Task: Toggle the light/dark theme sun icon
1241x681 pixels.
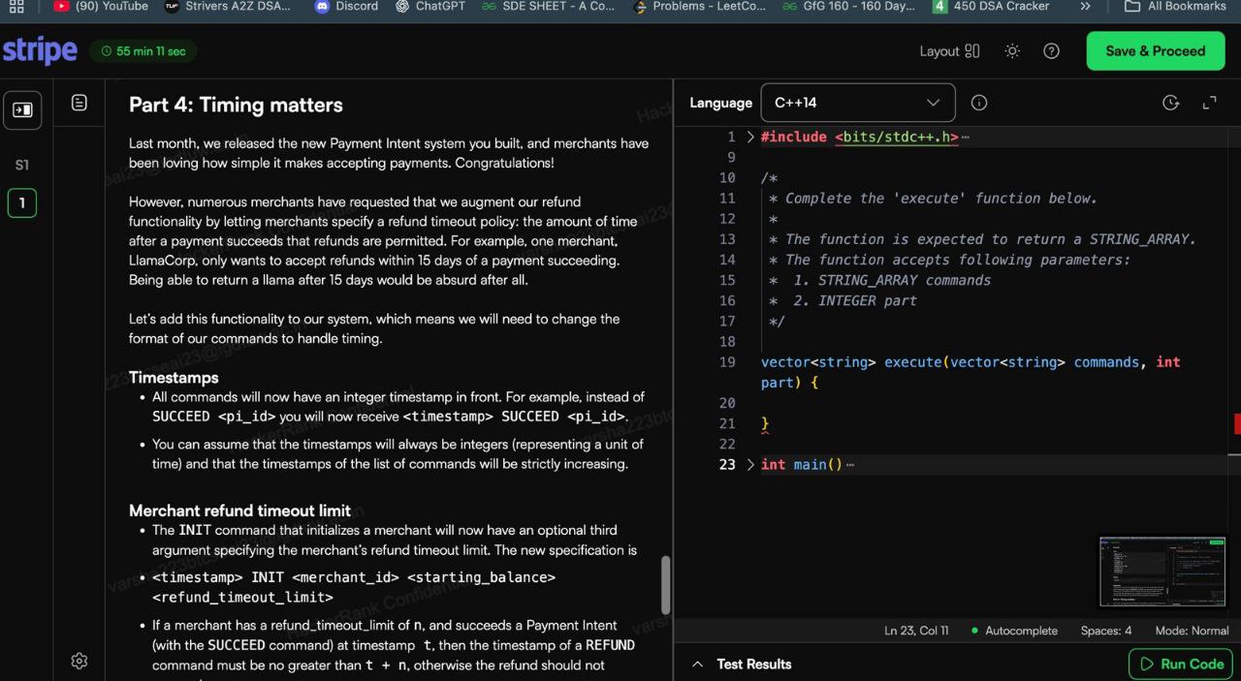Action: click(x=1012, y=51)
